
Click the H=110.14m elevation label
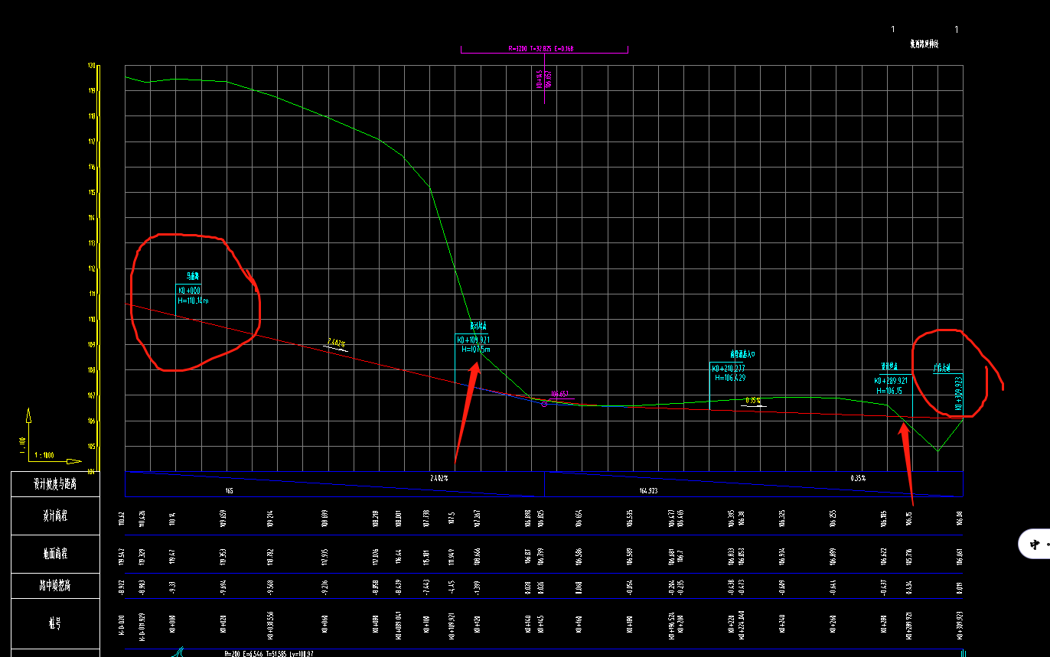[193, 301]
